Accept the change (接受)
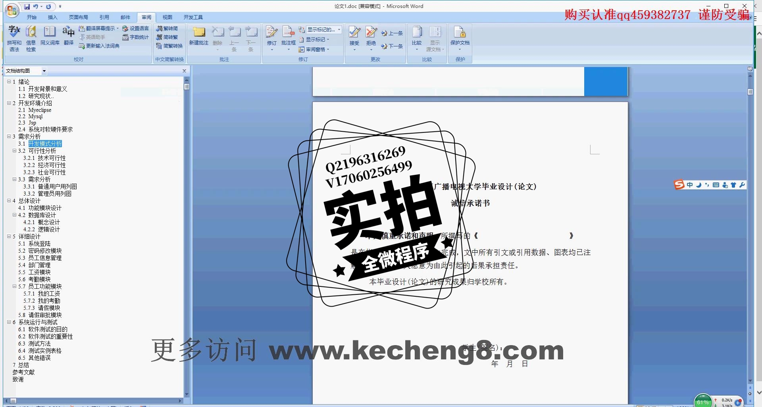762x407 pixels. [354, 38]
